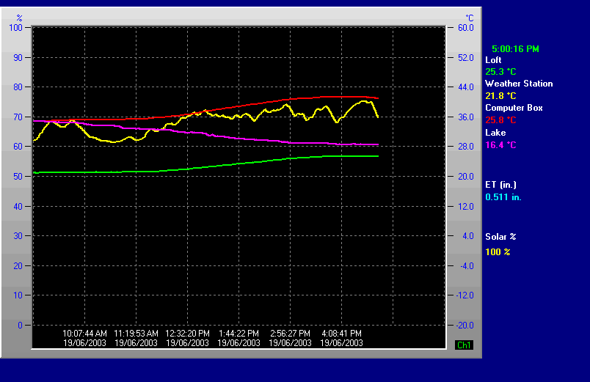Viewport: 590px width, 382px height.
Task: Click the 4:08:41 PM time axis label
Action: click(x=341, y=333)
